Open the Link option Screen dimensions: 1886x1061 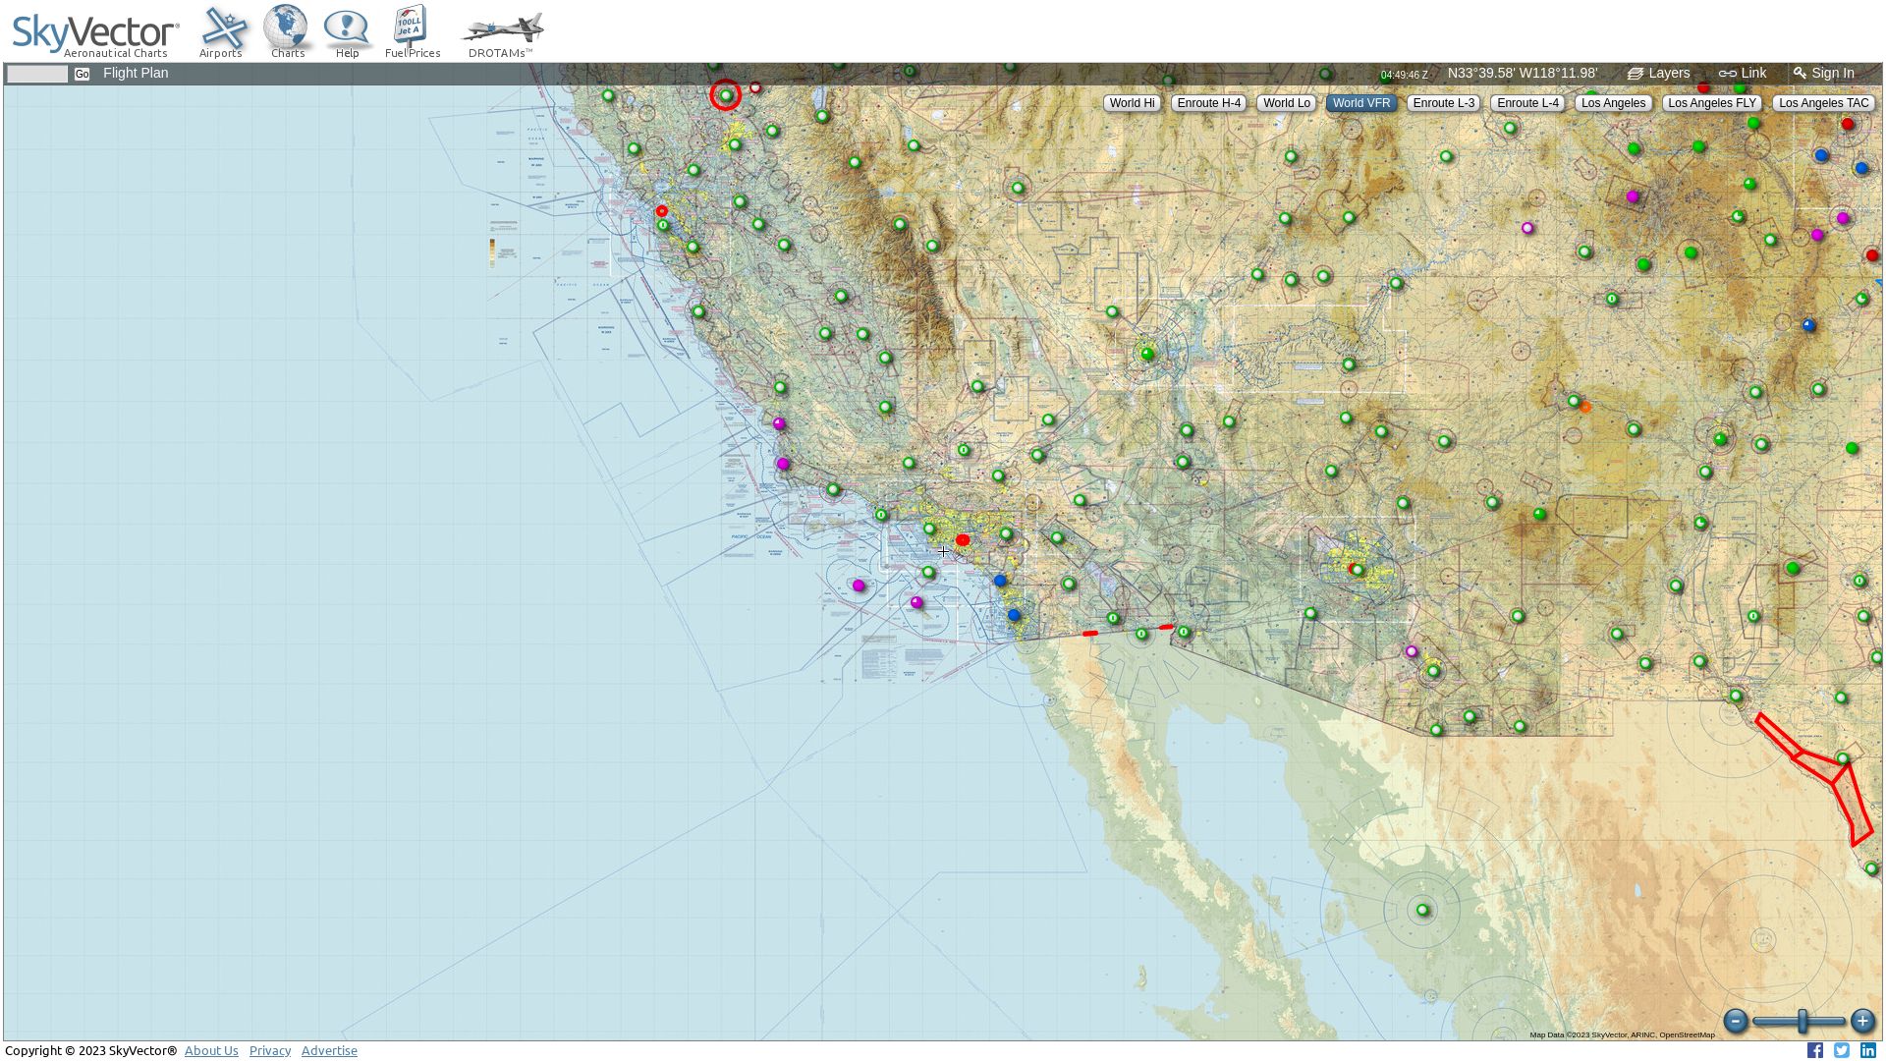pos(1743,74)
